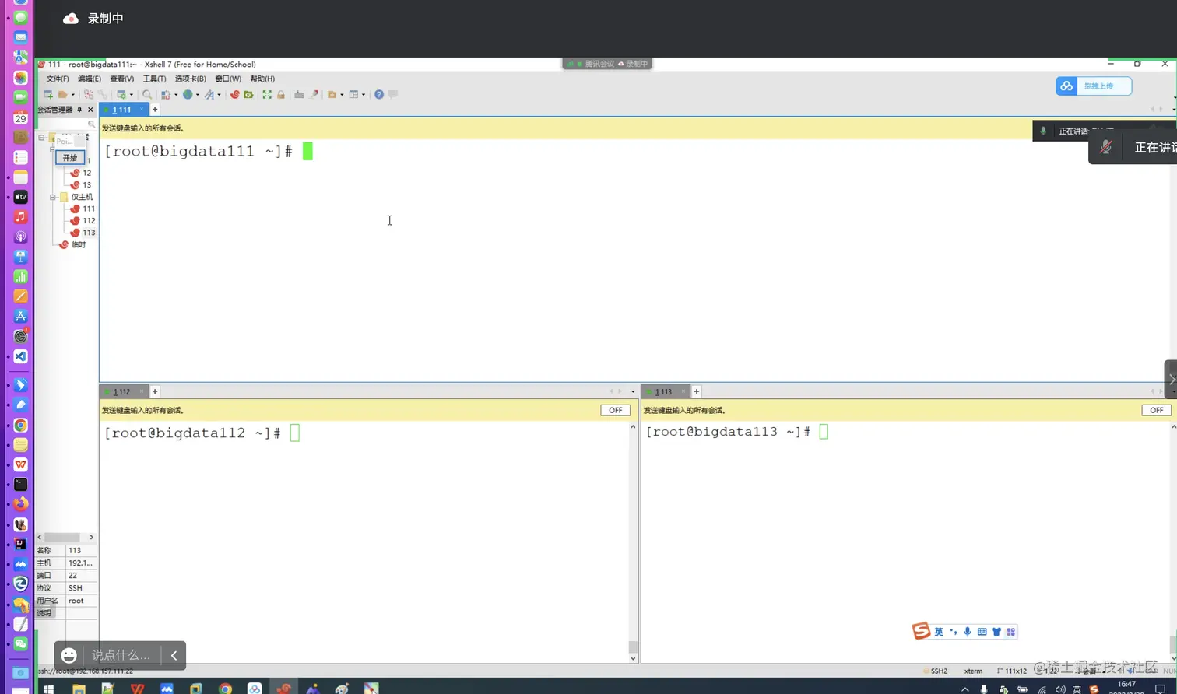Screen dimensions: 1177x694
Task: Click the blue Help question mark icon
Action: click(379, 94)
